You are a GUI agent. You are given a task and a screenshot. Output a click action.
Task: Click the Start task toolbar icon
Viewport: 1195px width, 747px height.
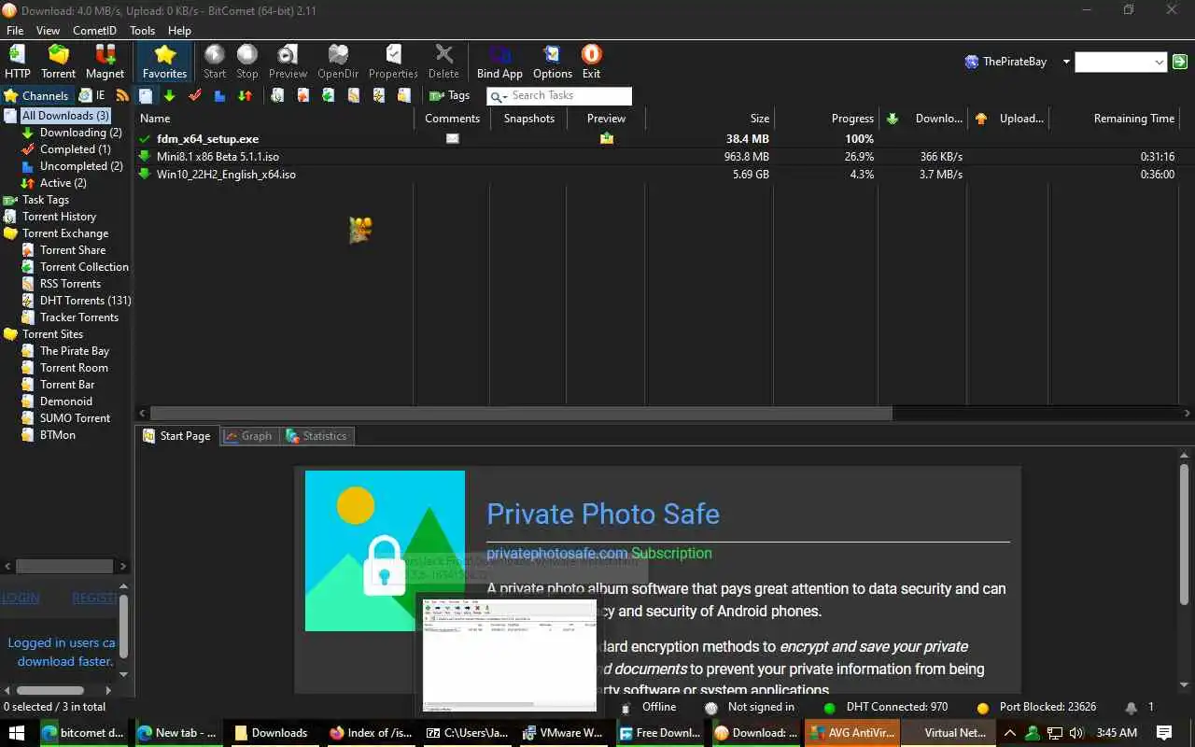tap(215, 62)
